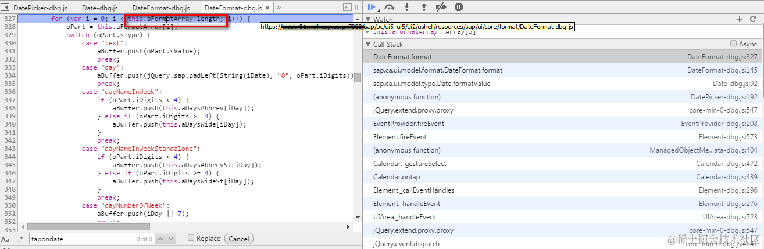
Task: Close the active DateFormat-dbg.js tab
Action: pos(267,8)
